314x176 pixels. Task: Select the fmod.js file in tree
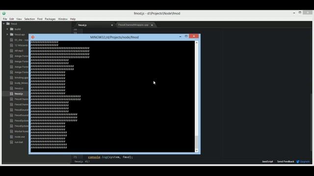(19, 94)
